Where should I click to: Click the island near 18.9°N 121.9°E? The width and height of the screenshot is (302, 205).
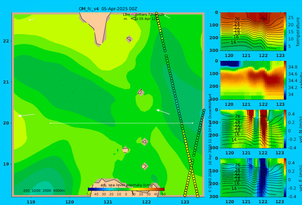tap(144, 166)
